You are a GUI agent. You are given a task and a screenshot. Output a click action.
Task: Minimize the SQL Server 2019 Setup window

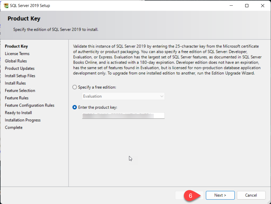(x=231, y=6)
